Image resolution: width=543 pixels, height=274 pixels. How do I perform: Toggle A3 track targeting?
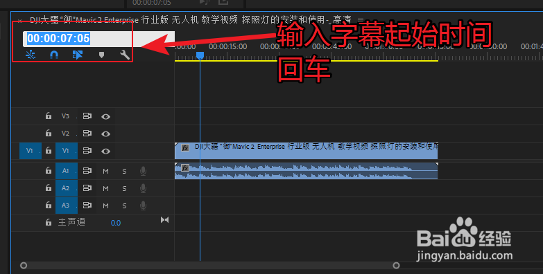point(66,205)
